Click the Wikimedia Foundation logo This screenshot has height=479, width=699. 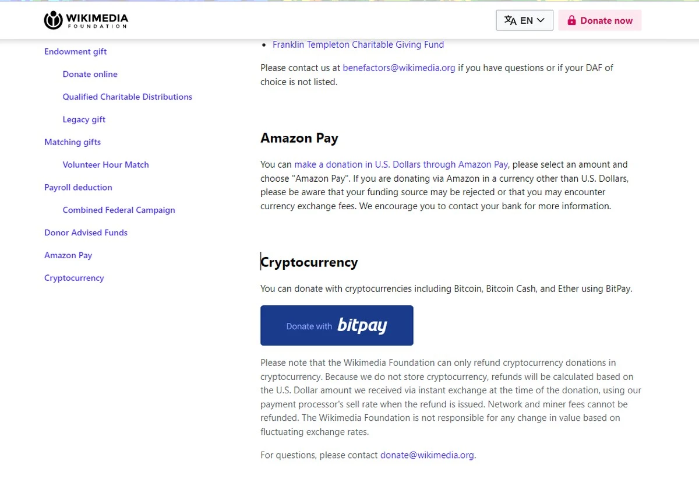[86, 20]
